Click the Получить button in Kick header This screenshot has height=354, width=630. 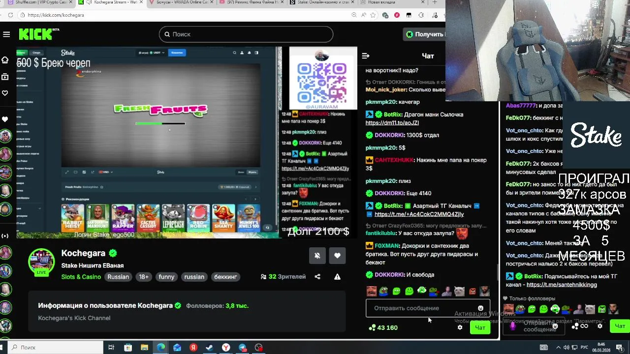424,34
